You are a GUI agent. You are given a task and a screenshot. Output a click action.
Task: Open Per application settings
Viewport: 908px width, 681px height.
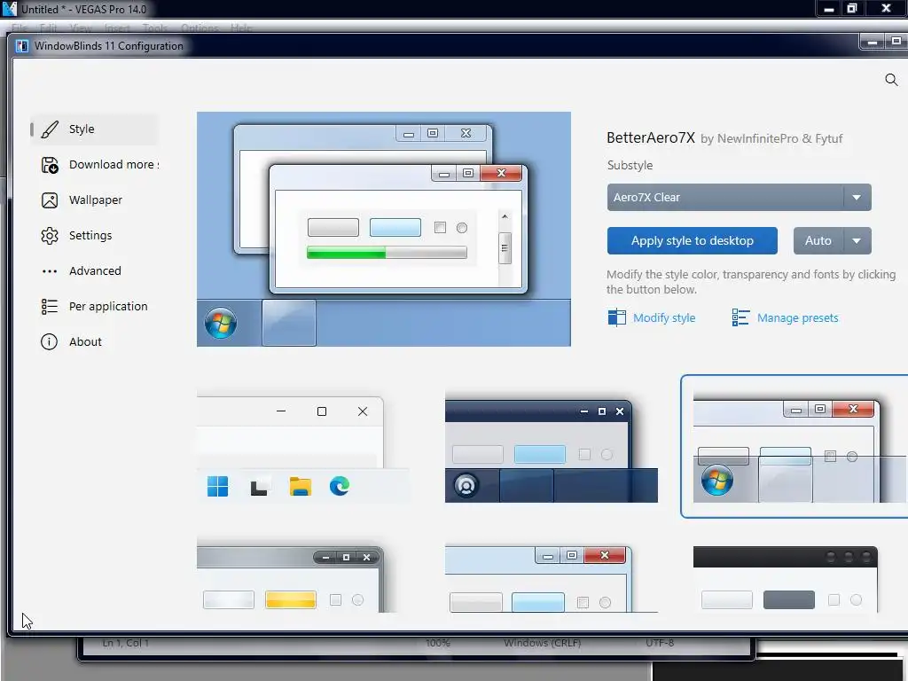(x=94, y=306)
